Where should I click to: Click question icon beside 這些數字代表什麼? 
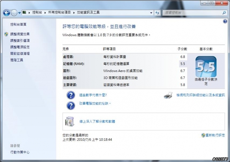pos(71,95)
